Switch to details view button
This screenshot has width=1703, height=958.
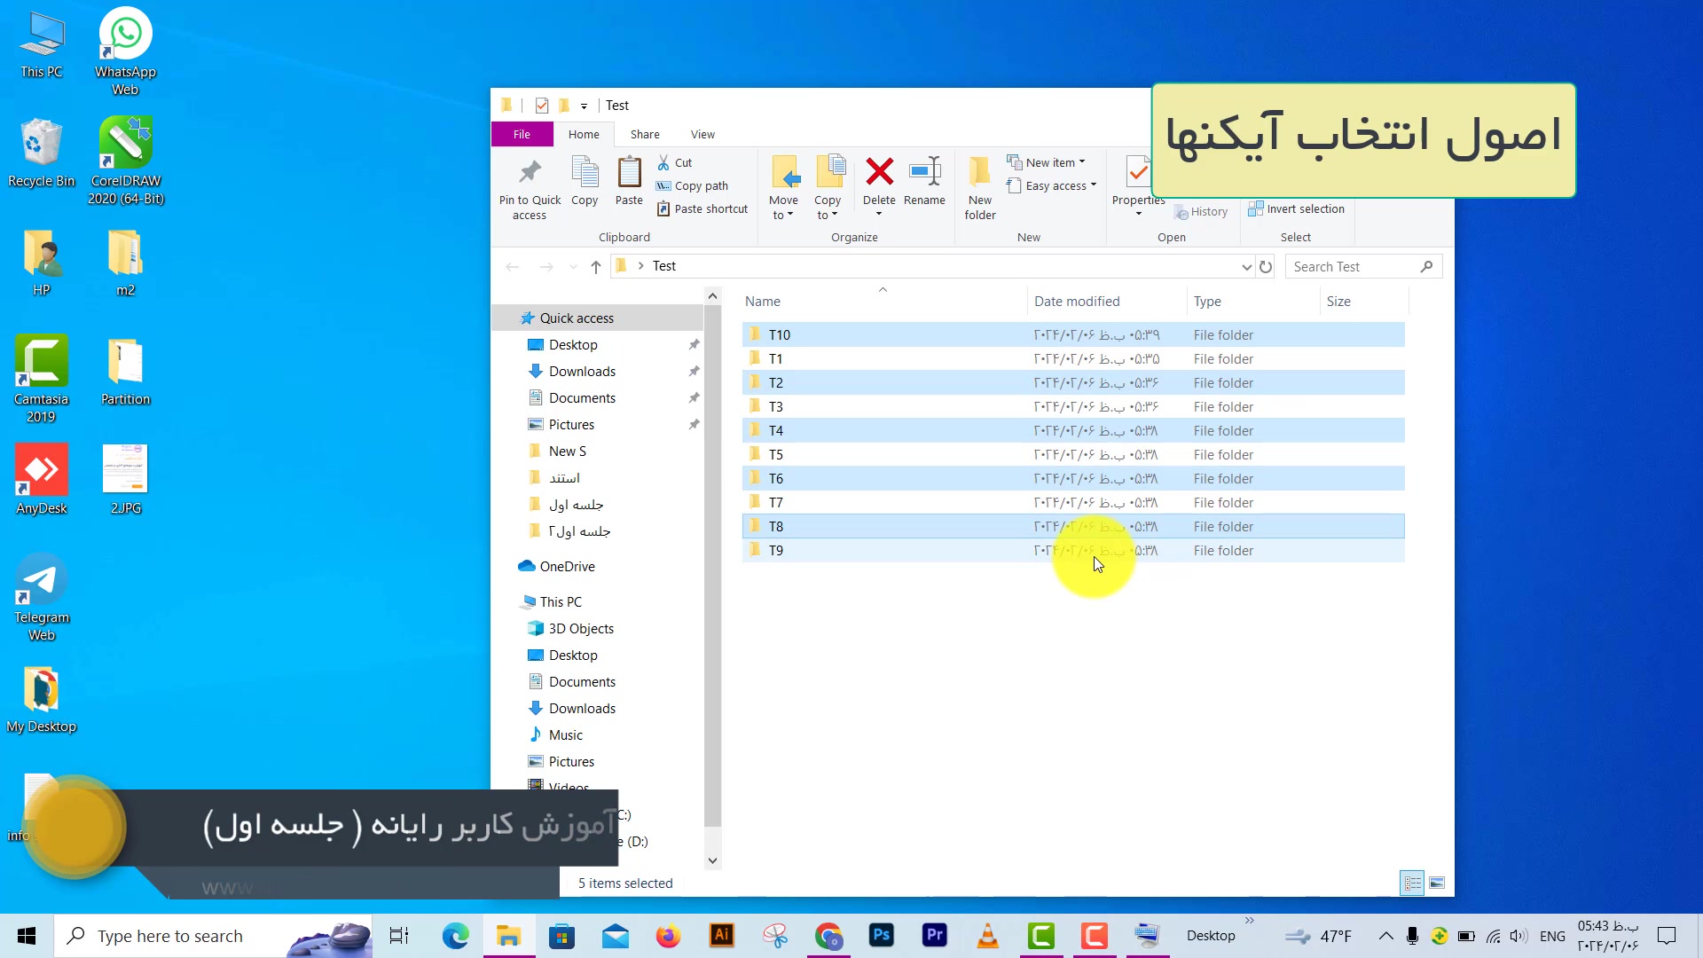(1412, 883)
